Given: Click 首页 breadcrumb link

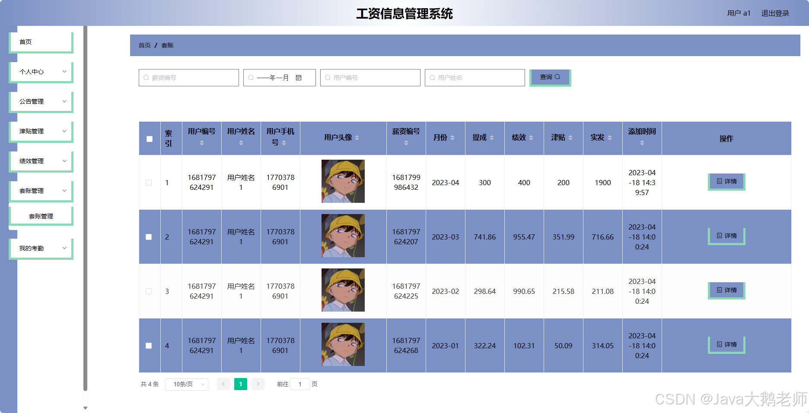Looking at the screenshot, I should click(145, 45).
